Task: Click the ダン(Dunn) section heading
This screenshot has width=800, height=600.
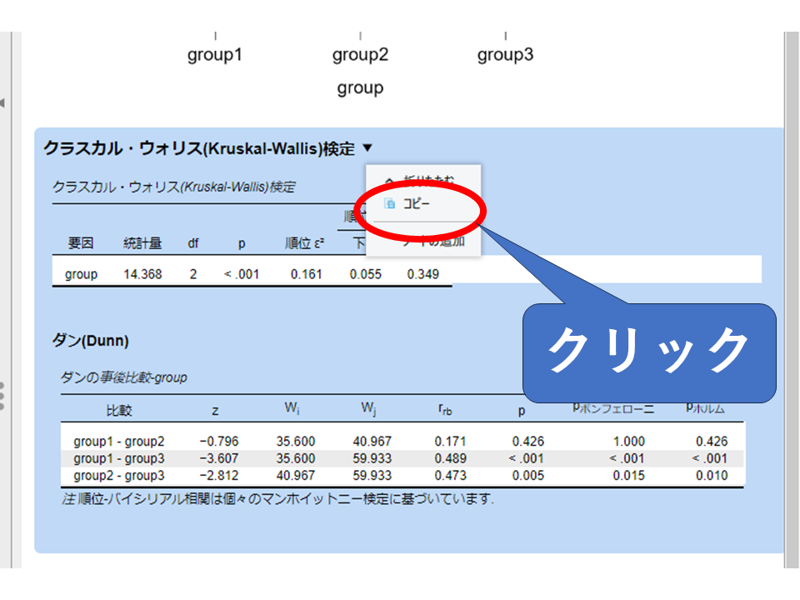Action: tap(90, 340)
